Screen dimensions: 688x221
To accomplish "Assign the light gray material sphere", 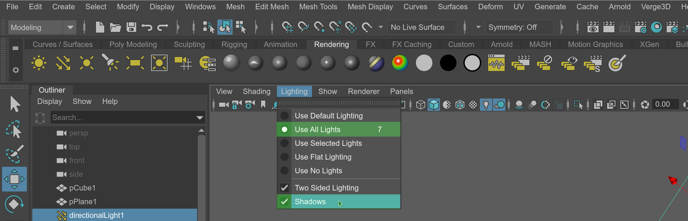I will tap(424, 63).
